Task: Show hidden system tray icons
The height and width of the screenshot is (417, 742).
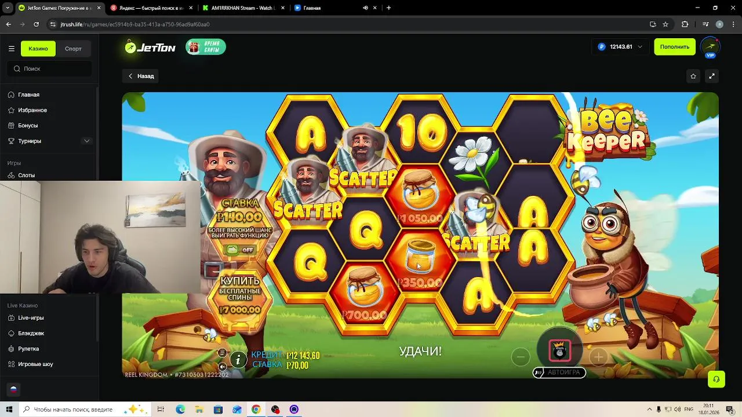Action: point(650,409)
